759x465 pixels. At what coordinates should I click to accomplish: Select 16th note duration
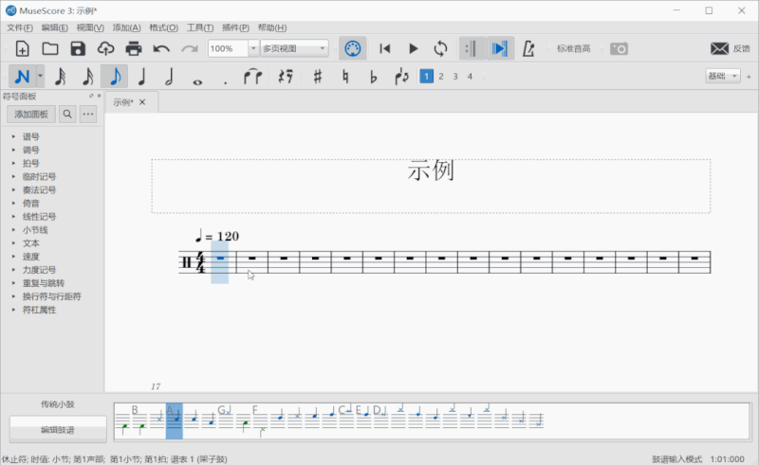(87, 77)
